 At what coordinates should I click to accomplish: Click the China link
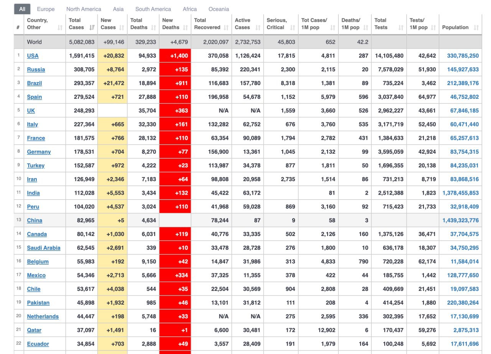pos(35,221)
